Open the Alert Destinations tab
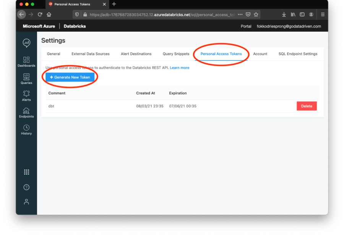 click(x=136, y=54)
